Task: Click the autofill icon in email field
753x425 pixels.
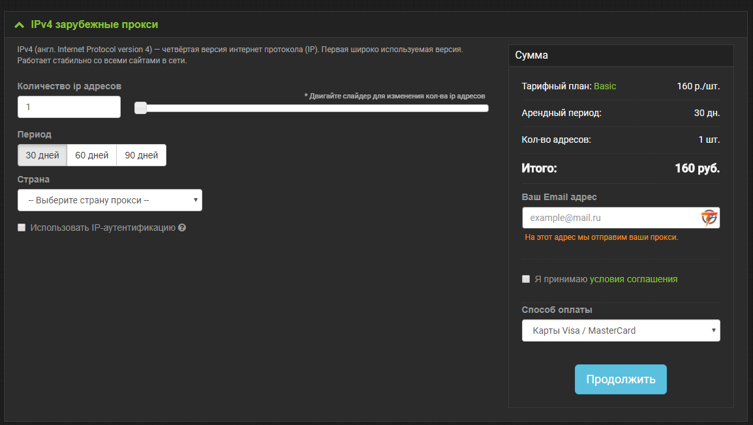Action: [709, 218]
